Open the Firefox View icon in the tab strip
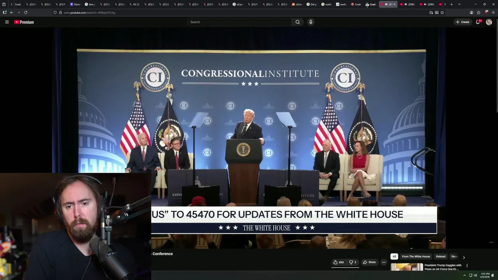This screenshot has width=498, height=280. tap(4, 4)
